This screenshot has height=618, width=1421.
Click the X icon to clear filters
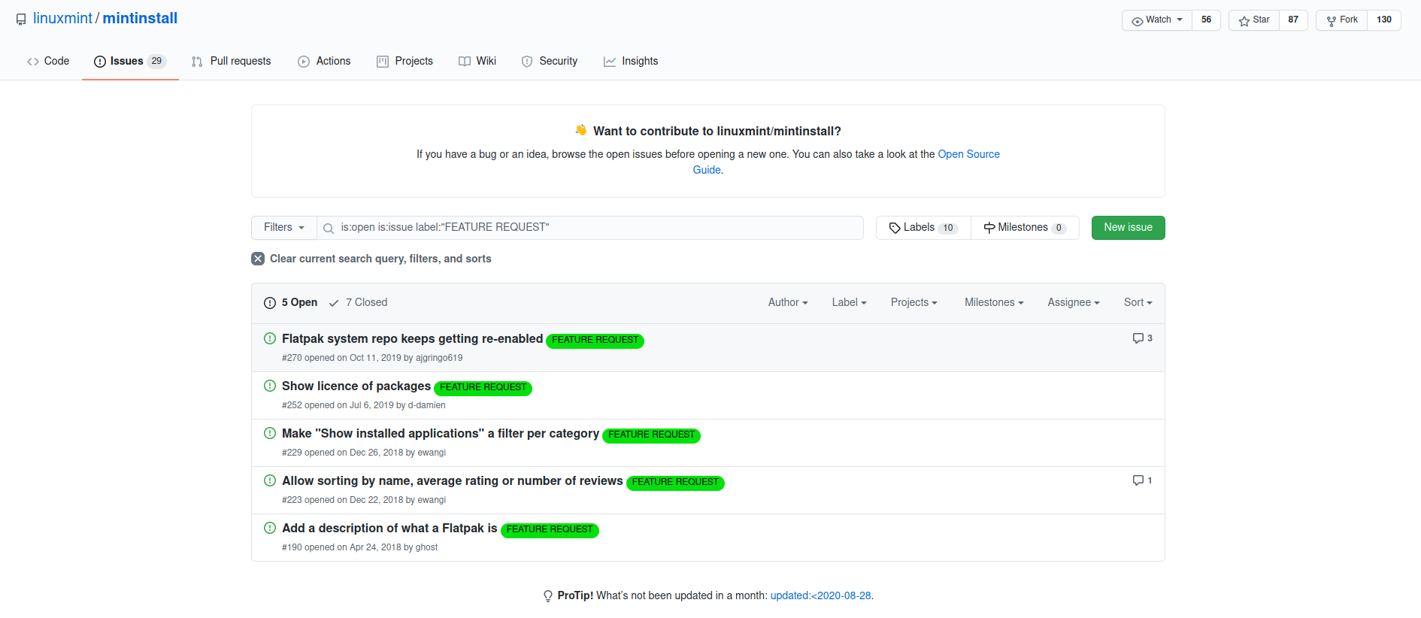258,259
